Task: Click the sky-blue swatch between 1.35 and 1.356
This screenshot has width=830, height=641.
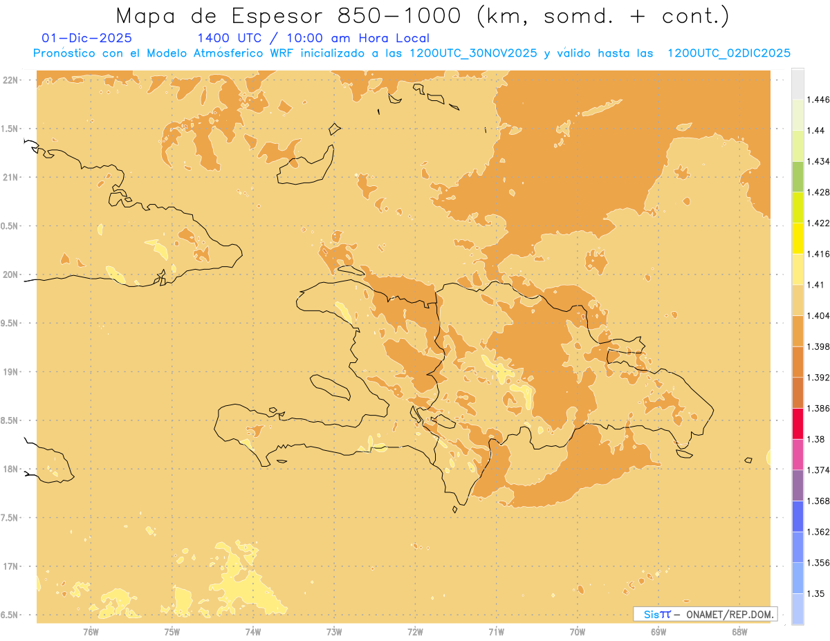Action: 797,578
